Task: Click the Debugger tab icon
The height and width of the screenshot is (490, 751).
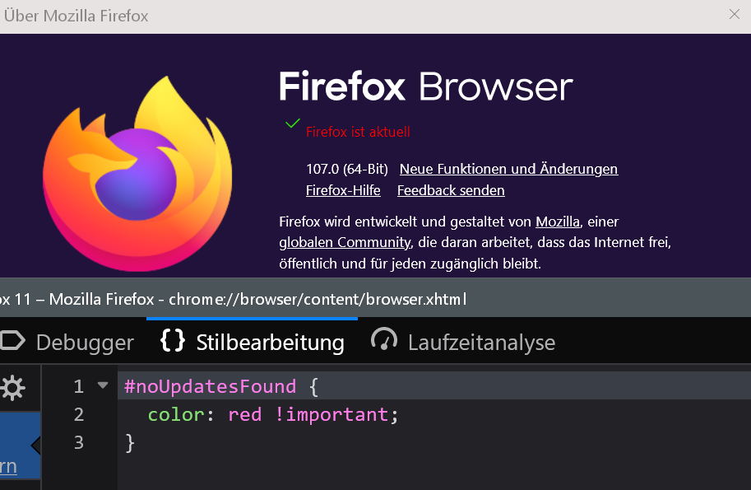Action: click(x=12, y=341)
